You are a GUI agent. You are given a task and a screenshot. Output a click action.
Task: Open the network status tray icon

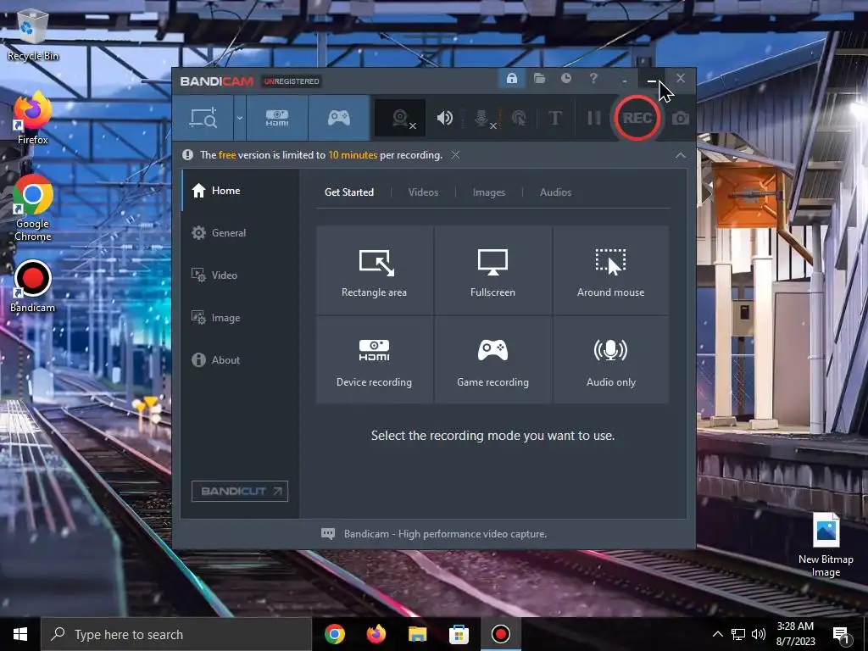click(738, 634)
